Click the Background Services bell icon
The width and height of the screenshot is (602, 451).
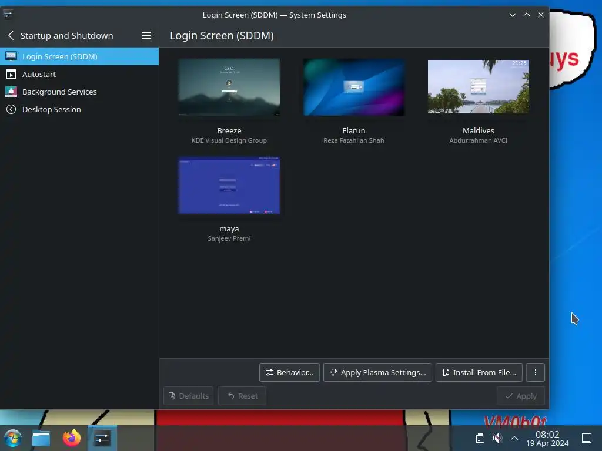click(11, 92)
